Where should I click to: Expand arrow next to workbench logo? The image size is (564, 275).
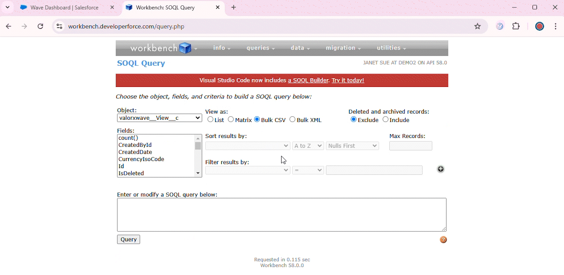[196, 49]
